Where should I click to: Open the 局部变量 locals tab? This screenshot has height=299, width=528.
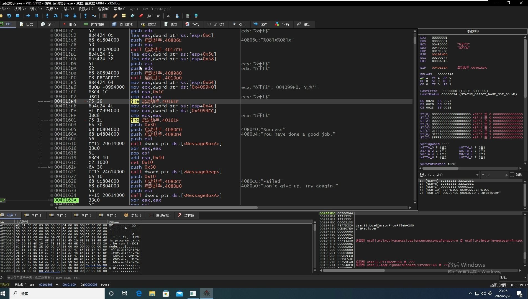(x=159, y=215)
